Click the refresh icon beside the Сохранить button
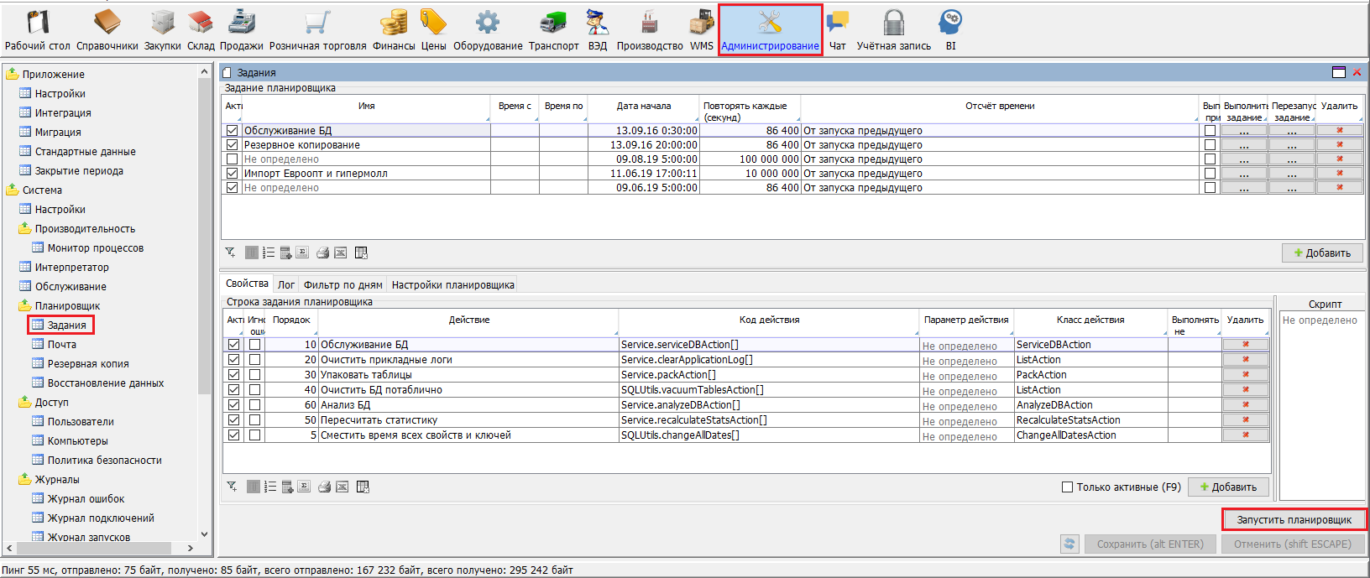Viewport: 1370px width, 578px height. pyautogui.click(x=1069, y=544)
